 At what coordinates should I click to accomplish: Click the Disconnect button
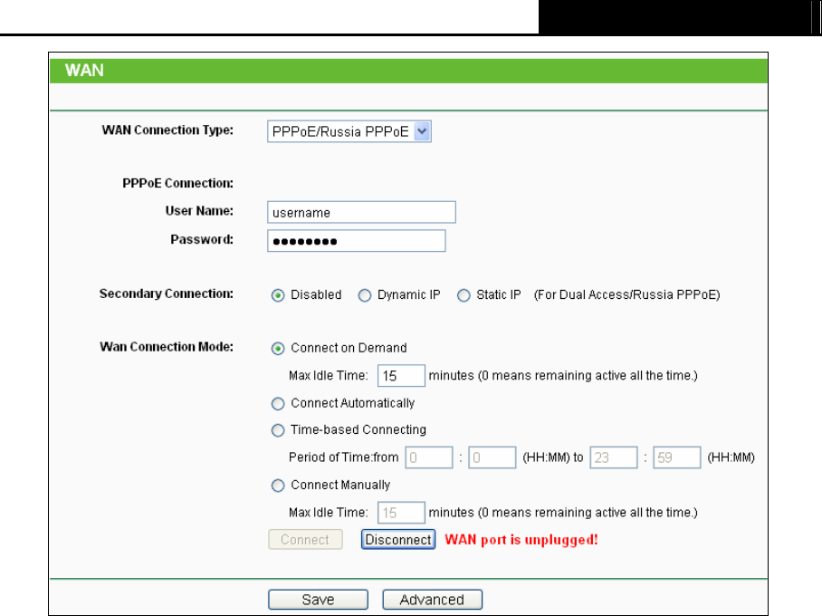398,539
